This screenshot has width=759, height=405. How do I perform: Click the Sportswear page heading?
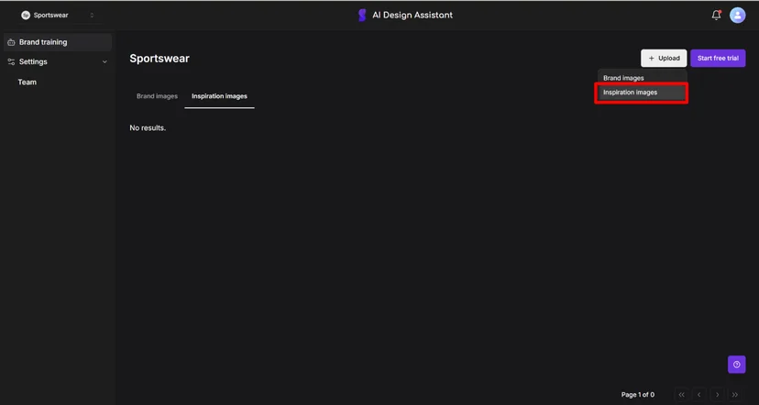pyautogui.click(x=159, y=59)
